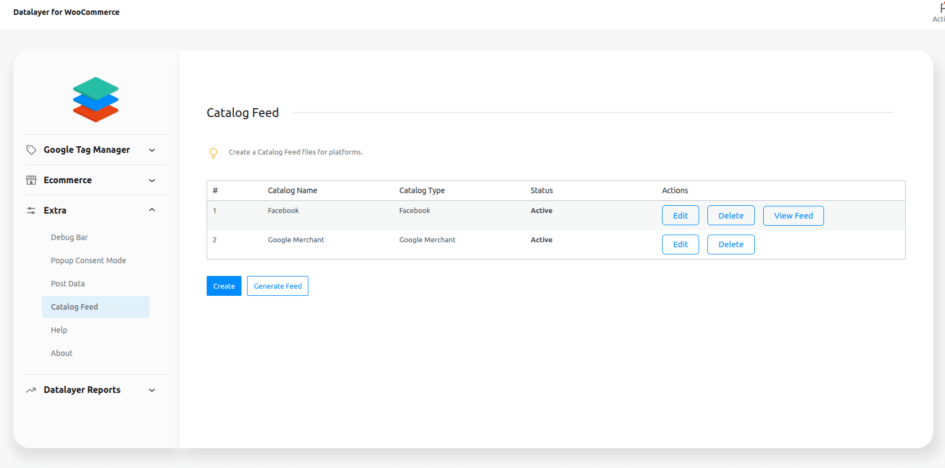This screenshot has width=945, height=468.
Task: Click the Google Tag Manager tag icon
Action: pos(32,150)
